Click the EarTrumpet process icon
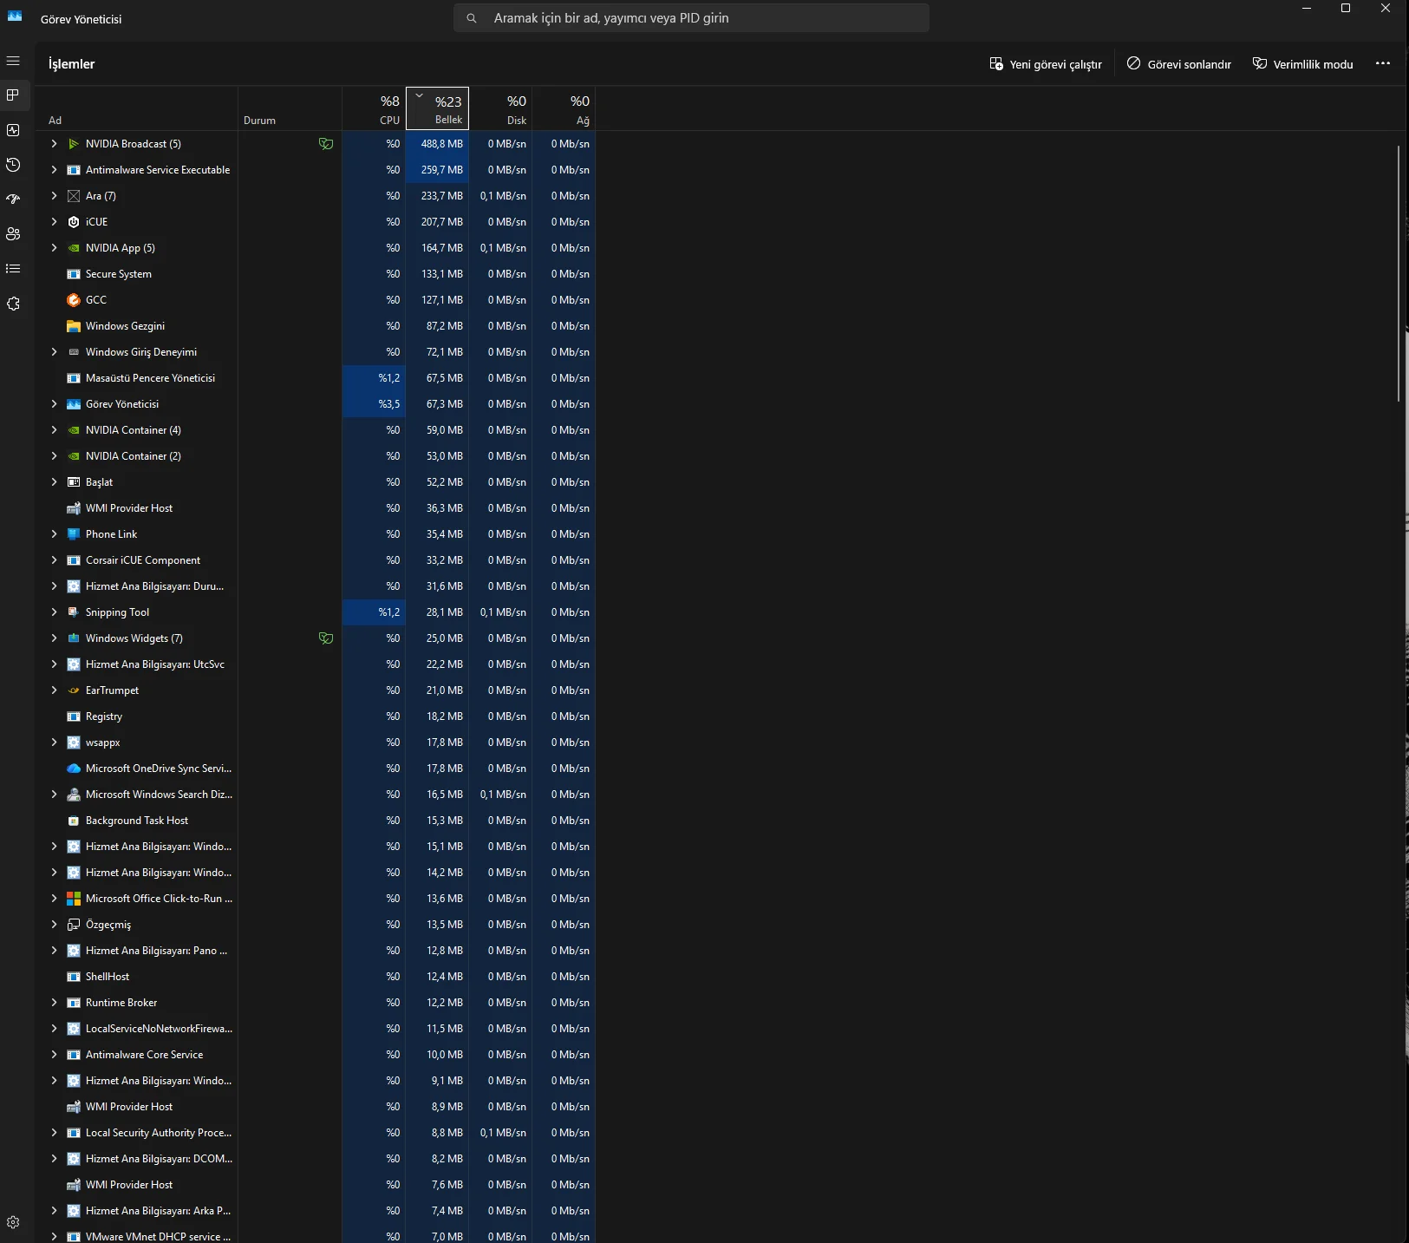 click(74, 690)
